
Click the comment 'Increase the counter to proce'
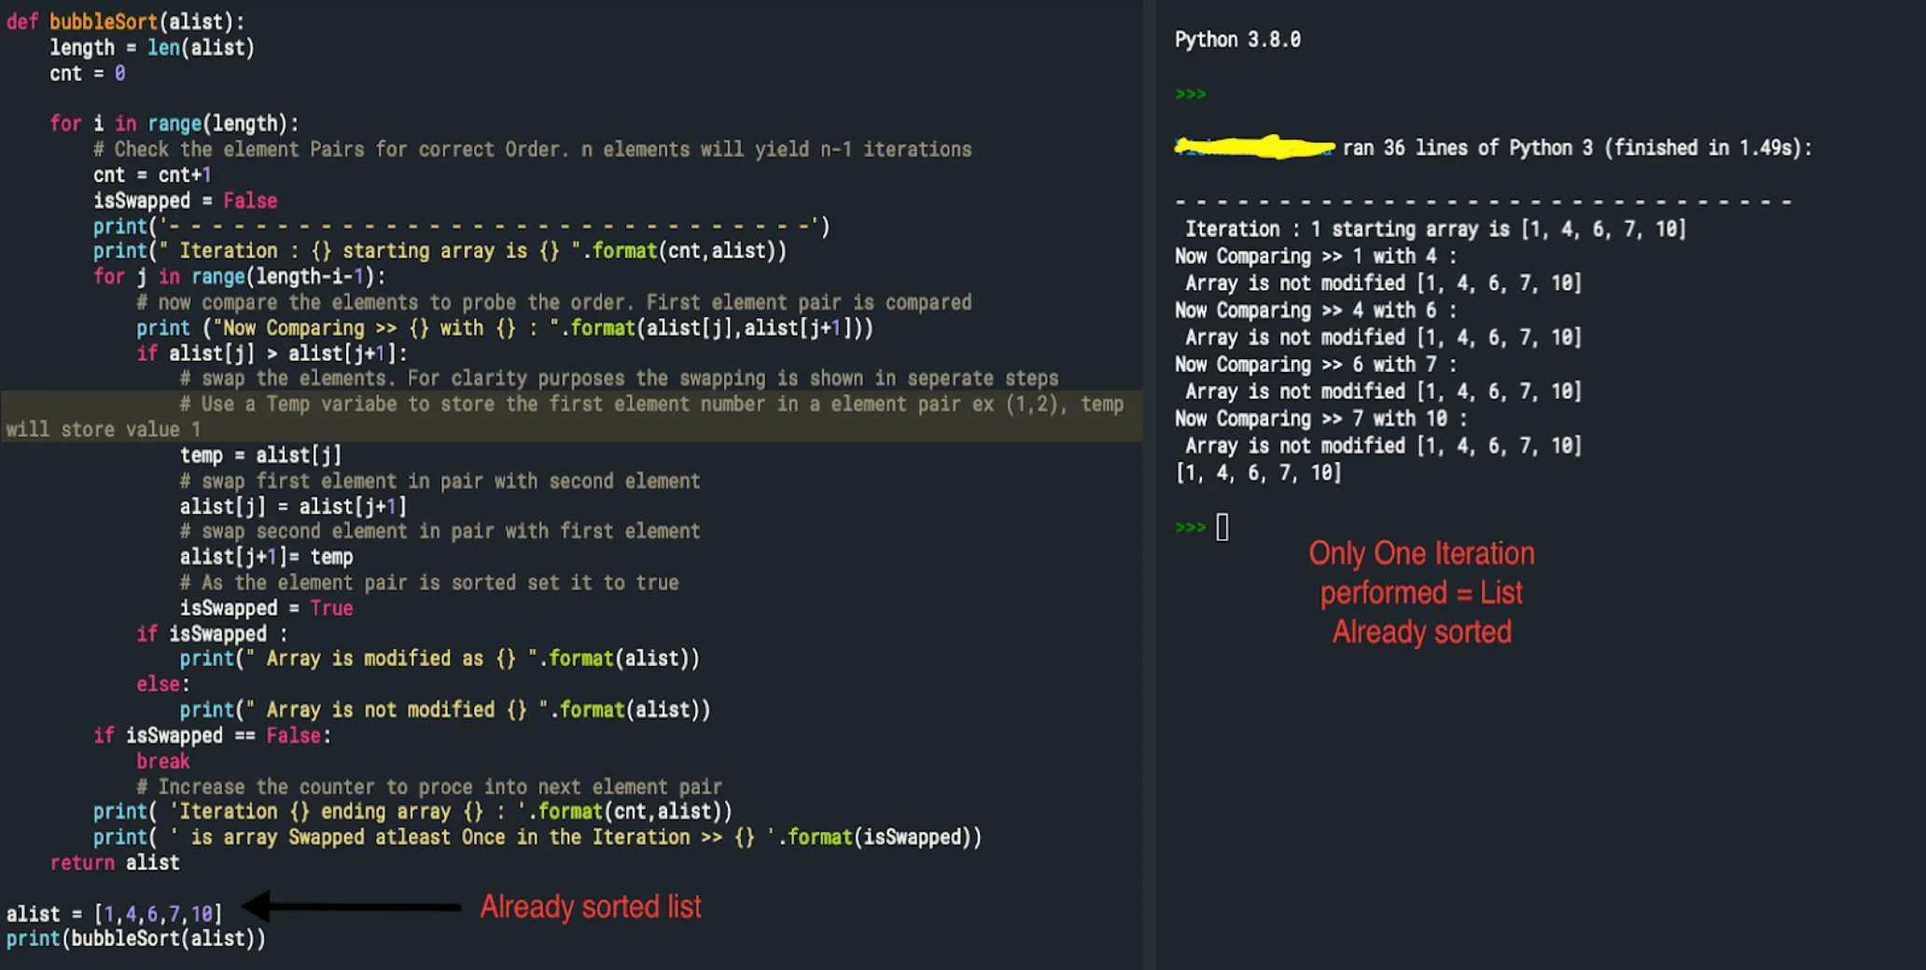[429, 787]
